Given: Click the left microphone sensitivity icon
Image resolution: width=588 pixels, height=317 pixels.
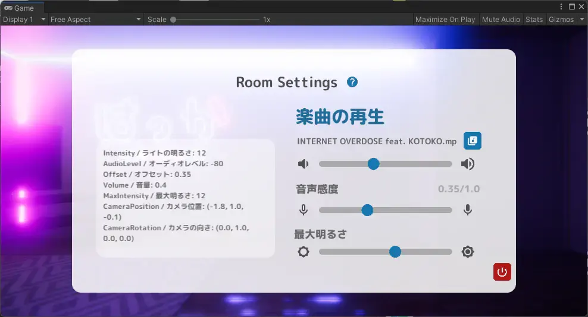Looking at the screenshot, I should click(x=304, y=210).
